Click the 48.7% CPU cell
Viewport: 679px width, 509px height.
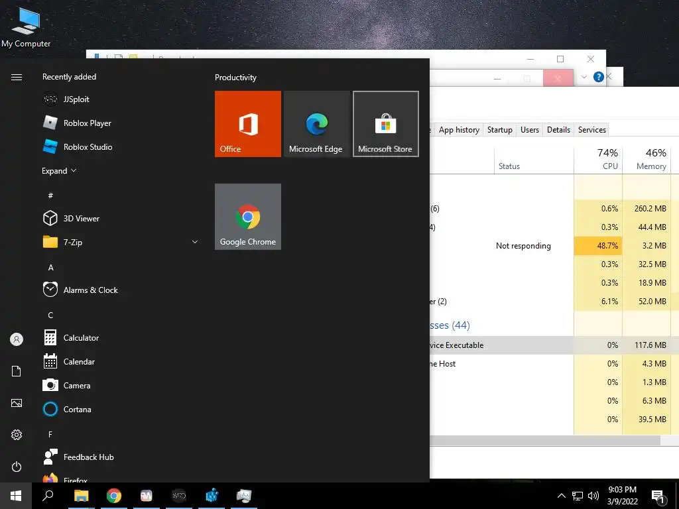coord(598,245)
